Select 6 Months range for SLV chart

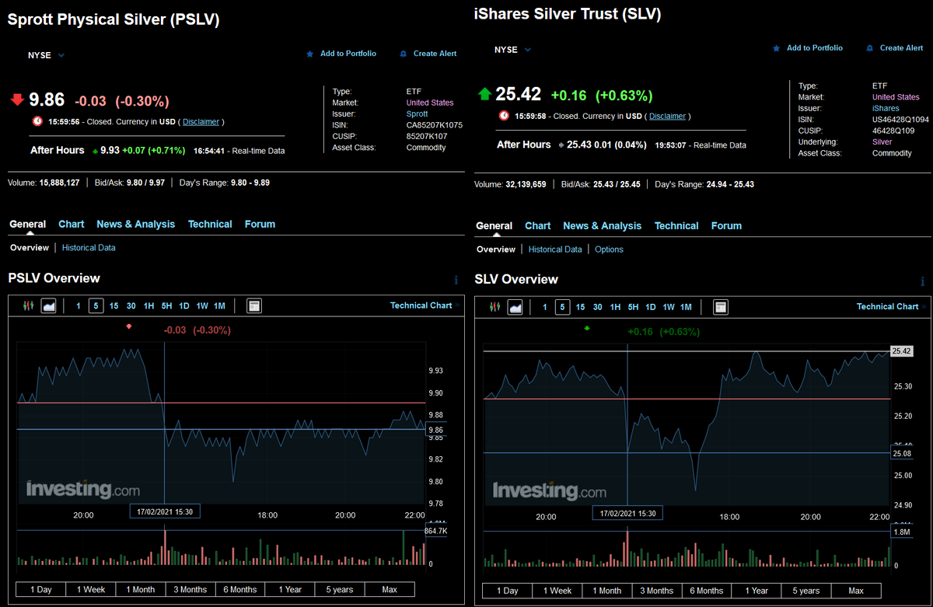(x=707, y=591)
